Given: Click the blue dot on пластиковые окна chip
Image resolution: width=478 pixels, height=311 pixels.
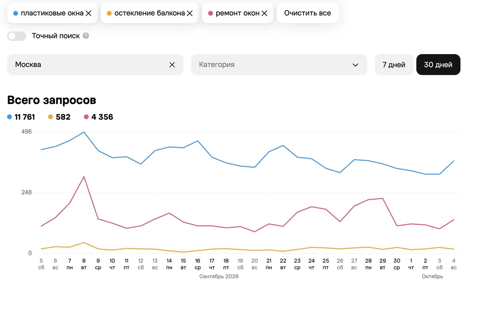Looking at the screenshot, I should pyautogui.click(x=16, y=13).
